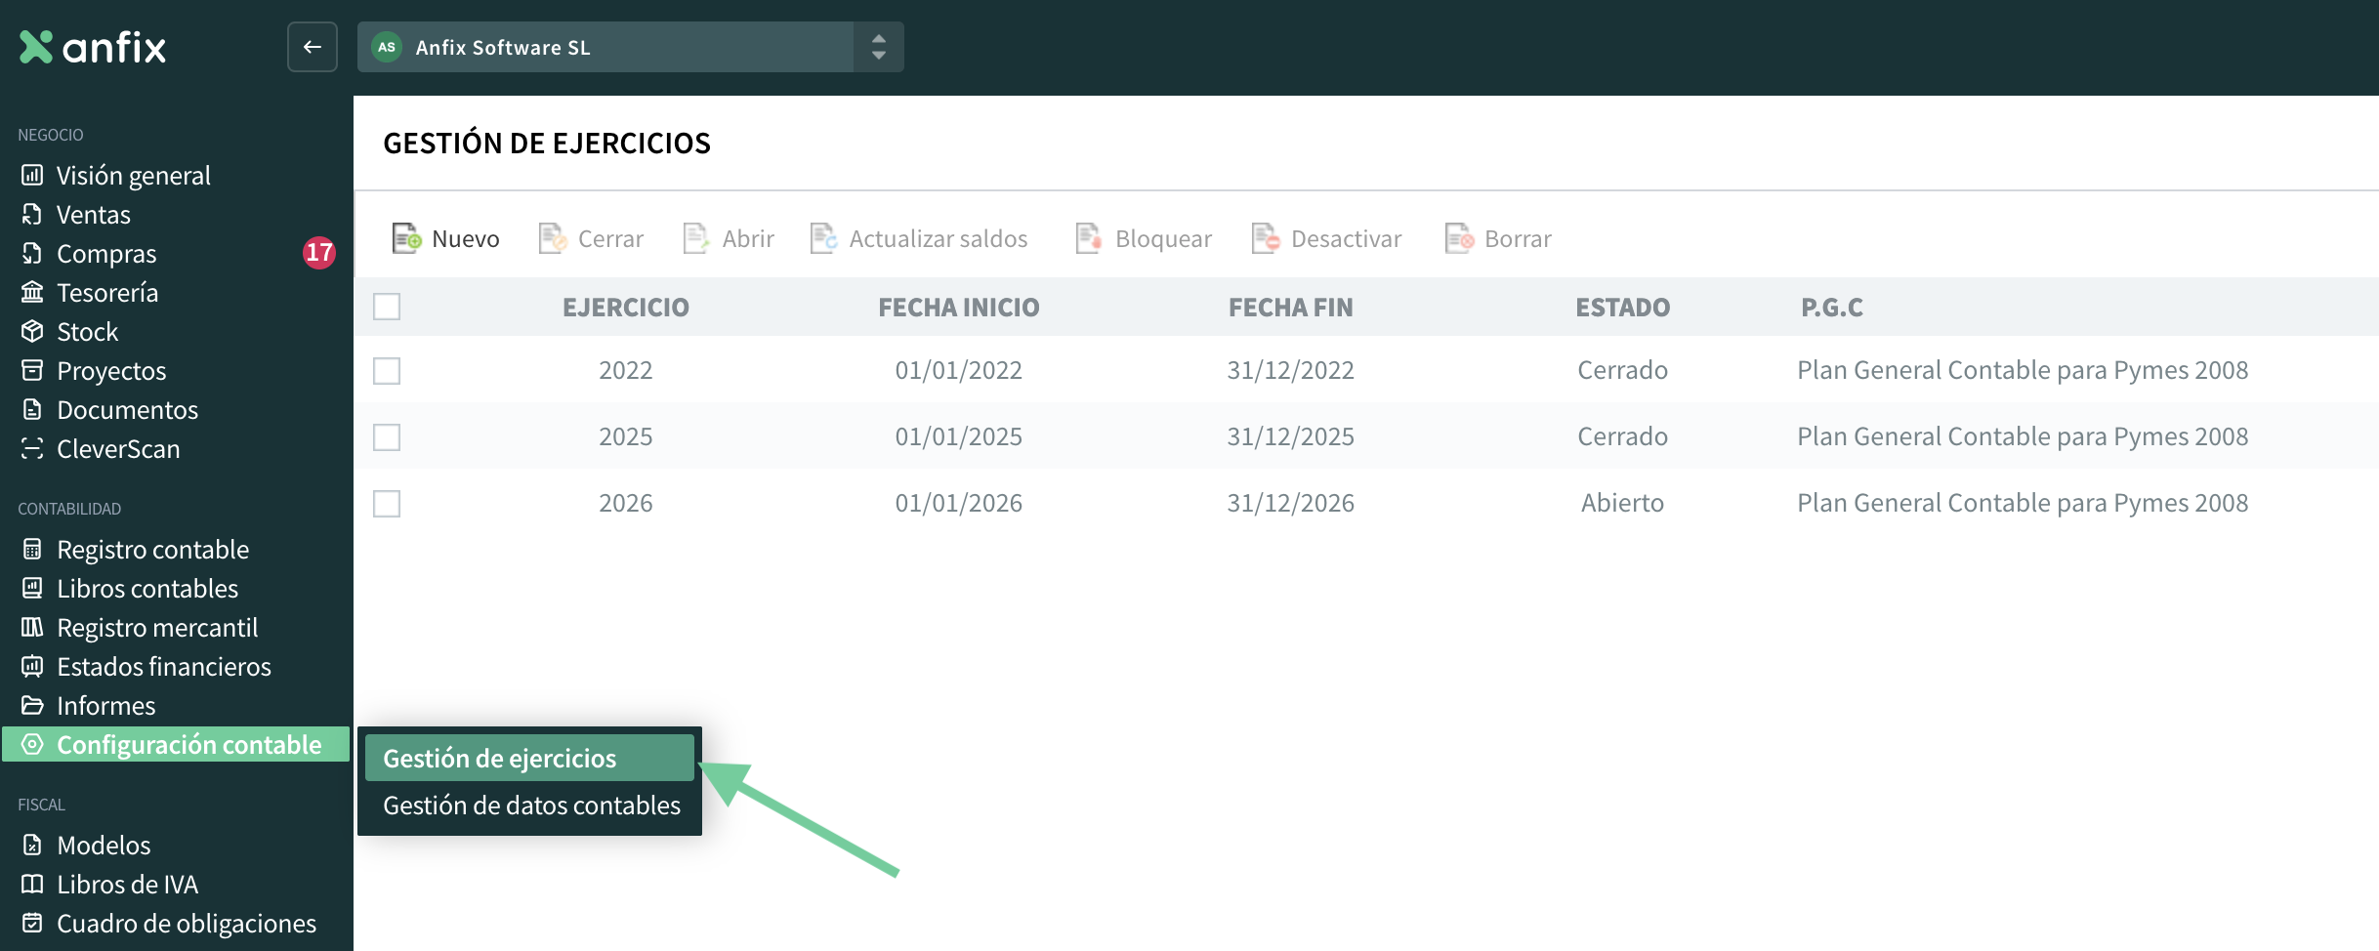Image resolution: width=2379 pixels, height=951 pixels.
Task: Click the Nuevo document icon
Action: pos(406,238)
